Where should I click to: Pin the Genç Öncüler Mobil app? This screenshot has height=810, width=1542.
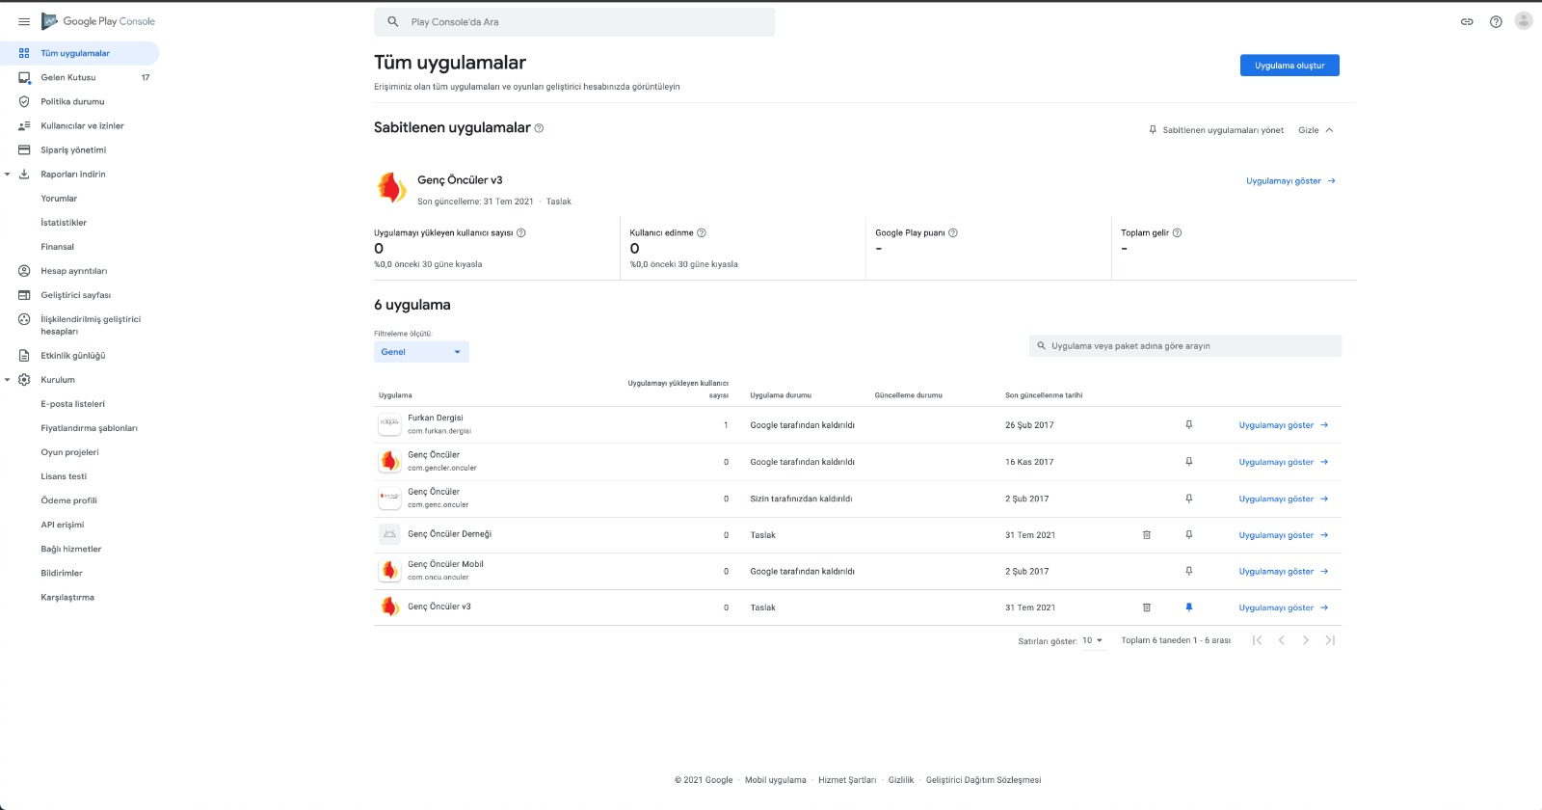point(1188,571)
